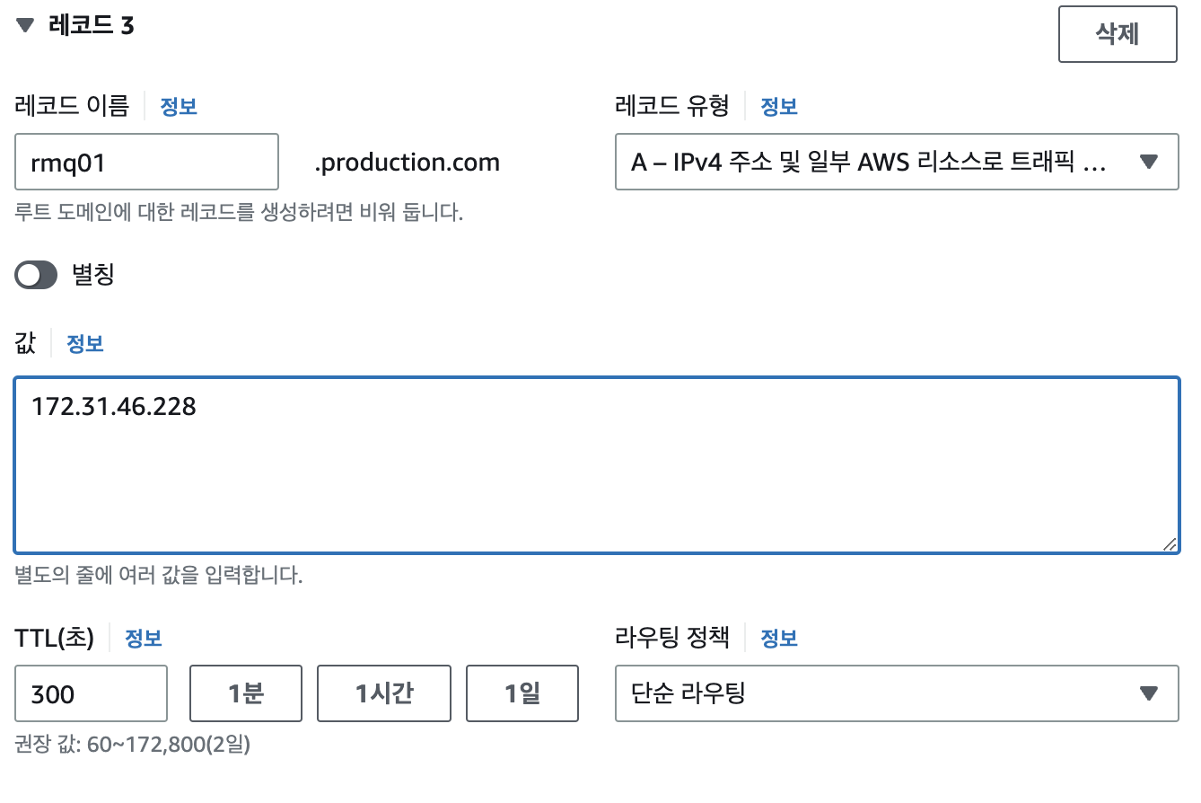
Task: Set TTL with the 1시간 button
Action: [x=383, y=693]
